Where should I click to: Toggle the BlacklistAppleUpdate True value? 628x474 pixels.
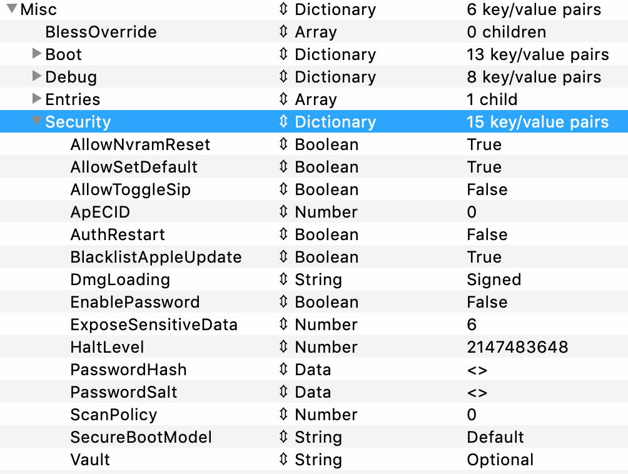tap(484, 257)
